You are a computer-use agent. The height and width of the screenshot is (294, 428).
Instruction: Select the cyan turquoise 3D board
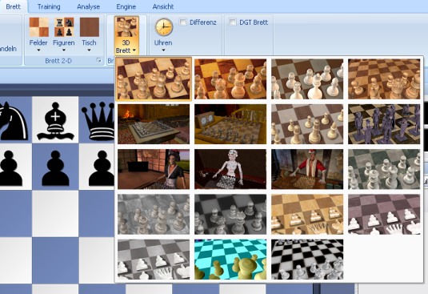[x=230, y=260]
